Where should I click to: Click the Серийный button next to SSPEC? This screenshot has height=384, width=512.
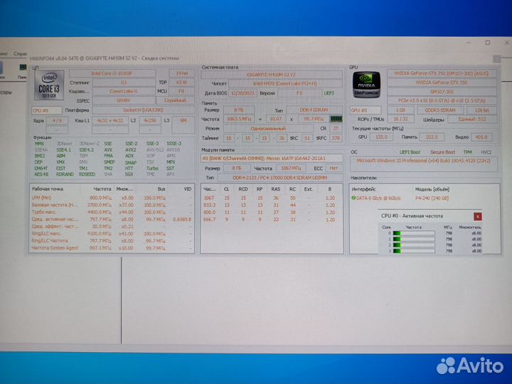(x=175, y=100)
